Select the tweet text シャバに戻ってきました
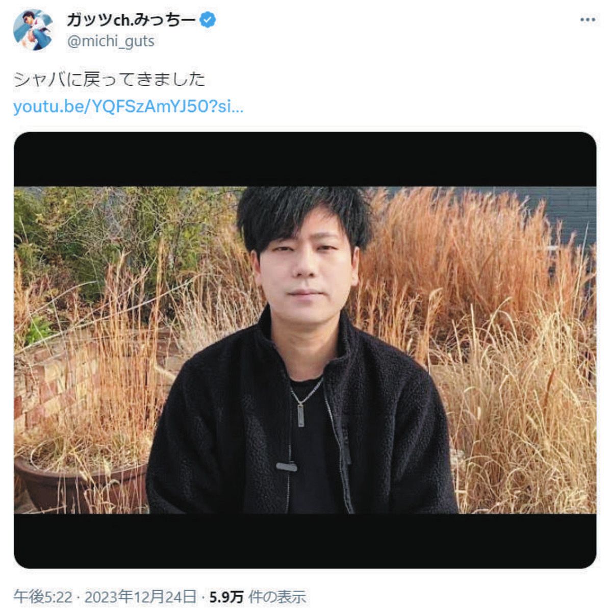 click(x=109, y=79)
